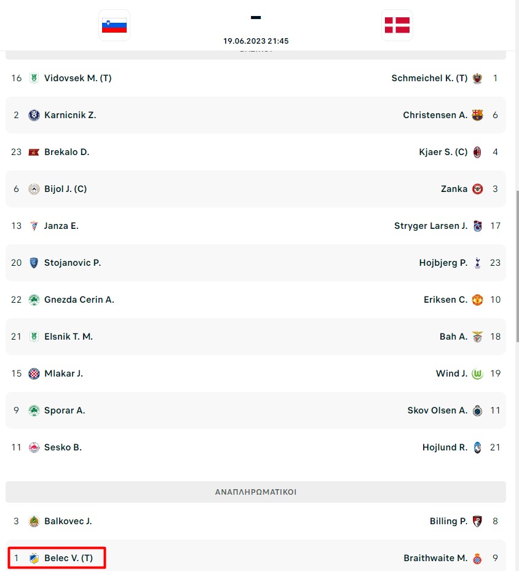Click the Denmark flag icon
This screenshot has width=519, height=571.
(x=397, y=25)
